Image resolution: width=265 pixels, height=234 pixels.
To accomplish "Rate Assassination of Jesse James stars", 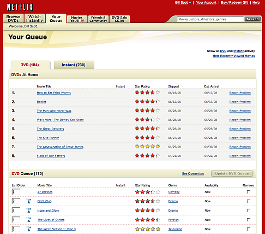I will [147, 147].
